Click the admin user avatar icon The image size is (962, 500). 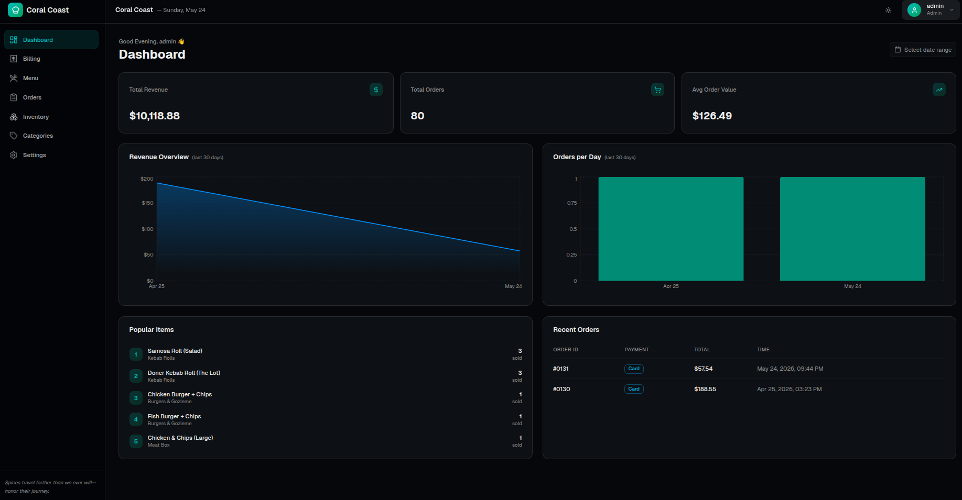[914, 10]
